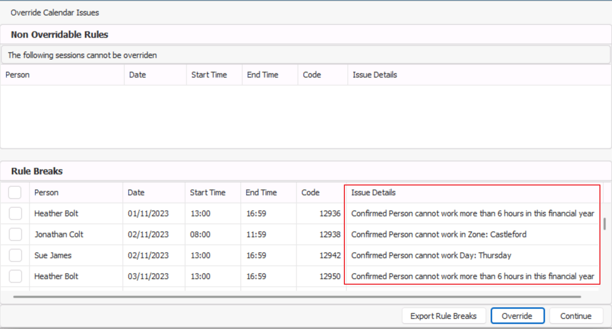This screenshot has height=329, width=612.
Task: Click Start Time header in Rule Breaks table
Action: (x=207, y=192)
